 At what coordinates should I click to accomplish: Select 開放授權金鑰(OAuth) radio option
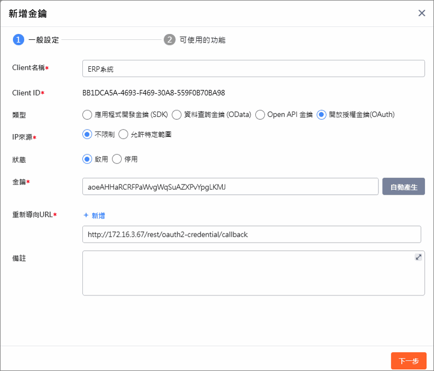pyautogui.click(x=321, y=114)
